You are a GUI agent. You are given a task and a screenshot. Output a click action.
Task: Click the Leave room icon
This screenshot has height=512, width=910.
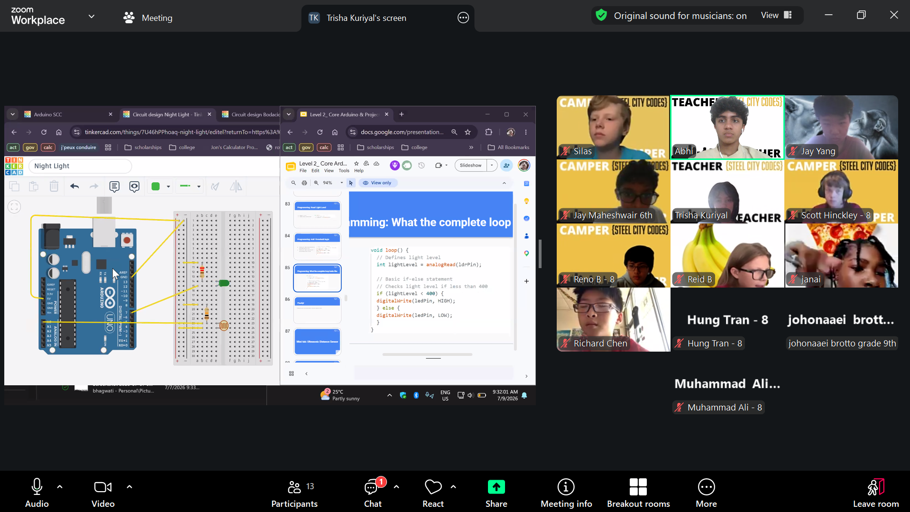pyautogui.click(x=876, y=487)
